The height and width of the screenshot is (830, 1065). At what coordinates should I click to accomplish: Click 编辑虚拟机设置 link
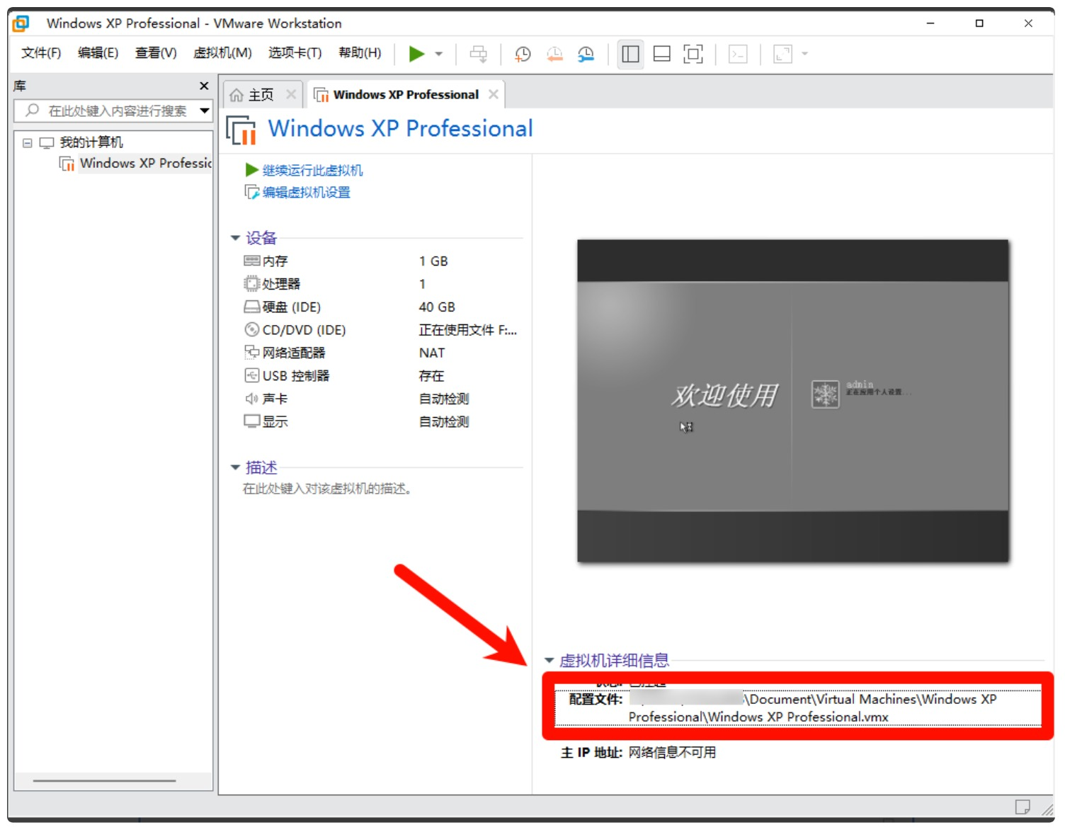pos(306,193)
